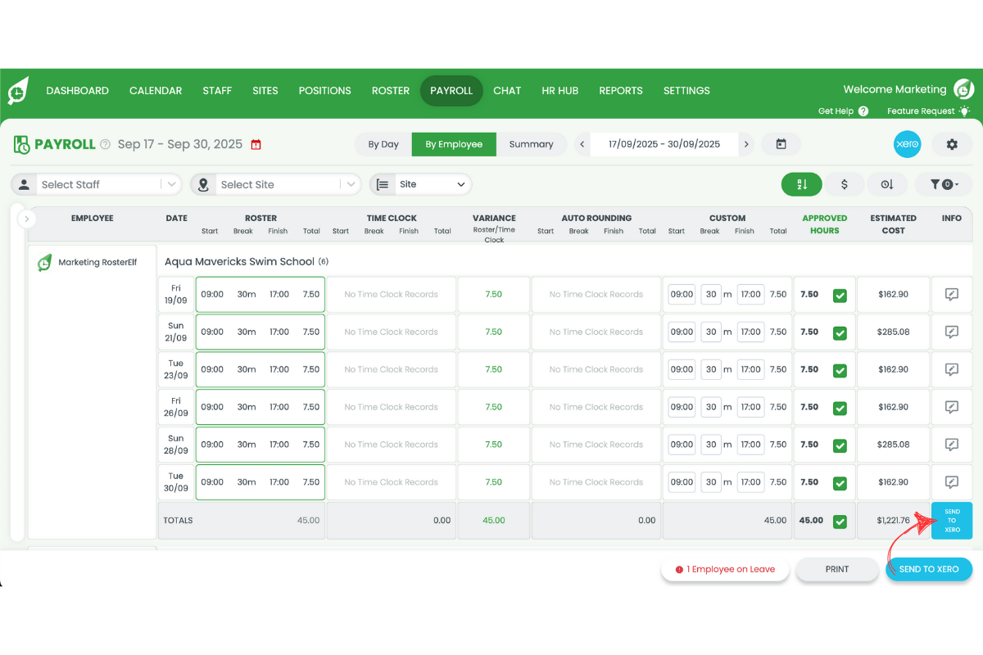Toggle the approved hours checkbox on Tue 30/09
This screenshot has width=983, height=655.
(x=838, y=482)
